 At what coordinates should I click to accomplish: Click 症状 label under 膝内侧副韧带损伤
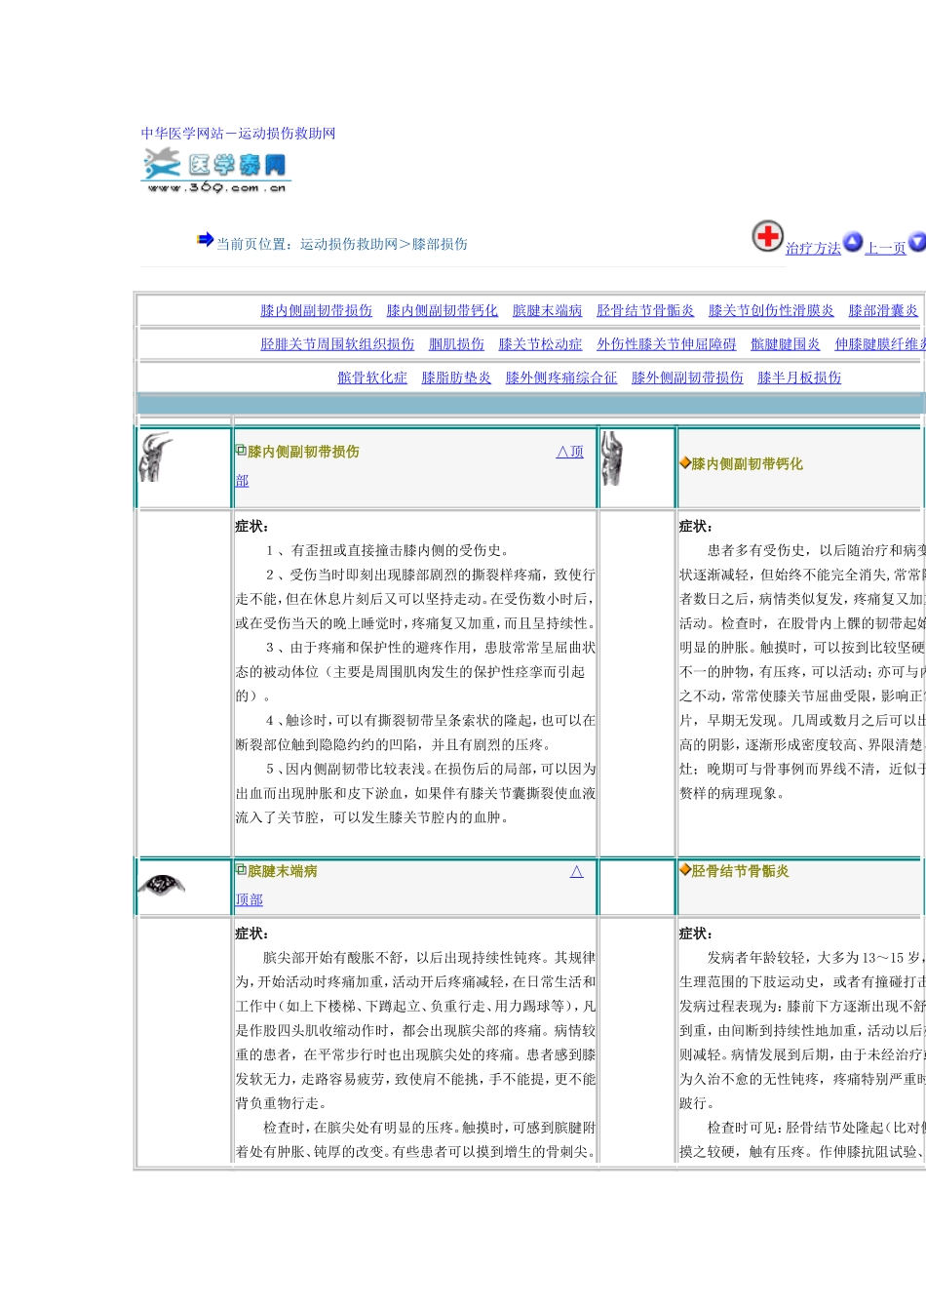[252, 527]
